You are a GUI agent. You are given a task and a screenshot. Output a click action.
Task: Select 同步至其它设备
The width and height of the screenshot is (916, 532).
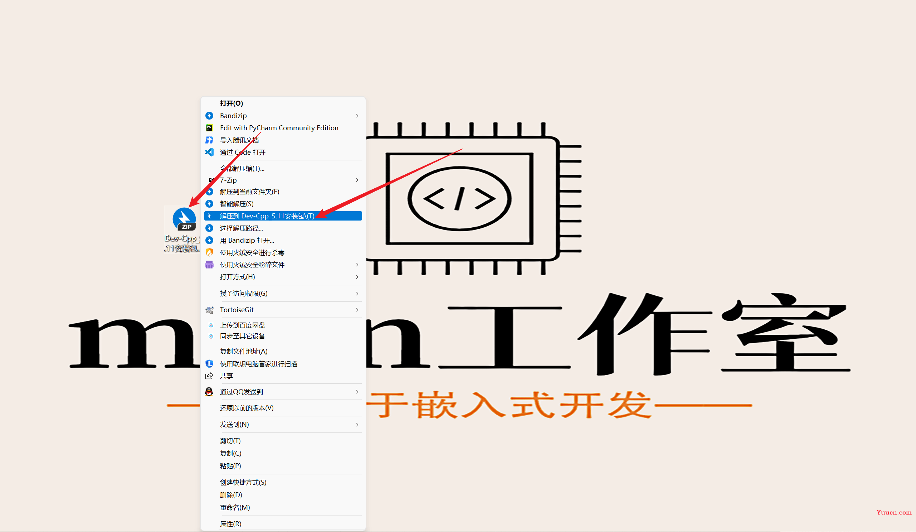coord(283,336)
